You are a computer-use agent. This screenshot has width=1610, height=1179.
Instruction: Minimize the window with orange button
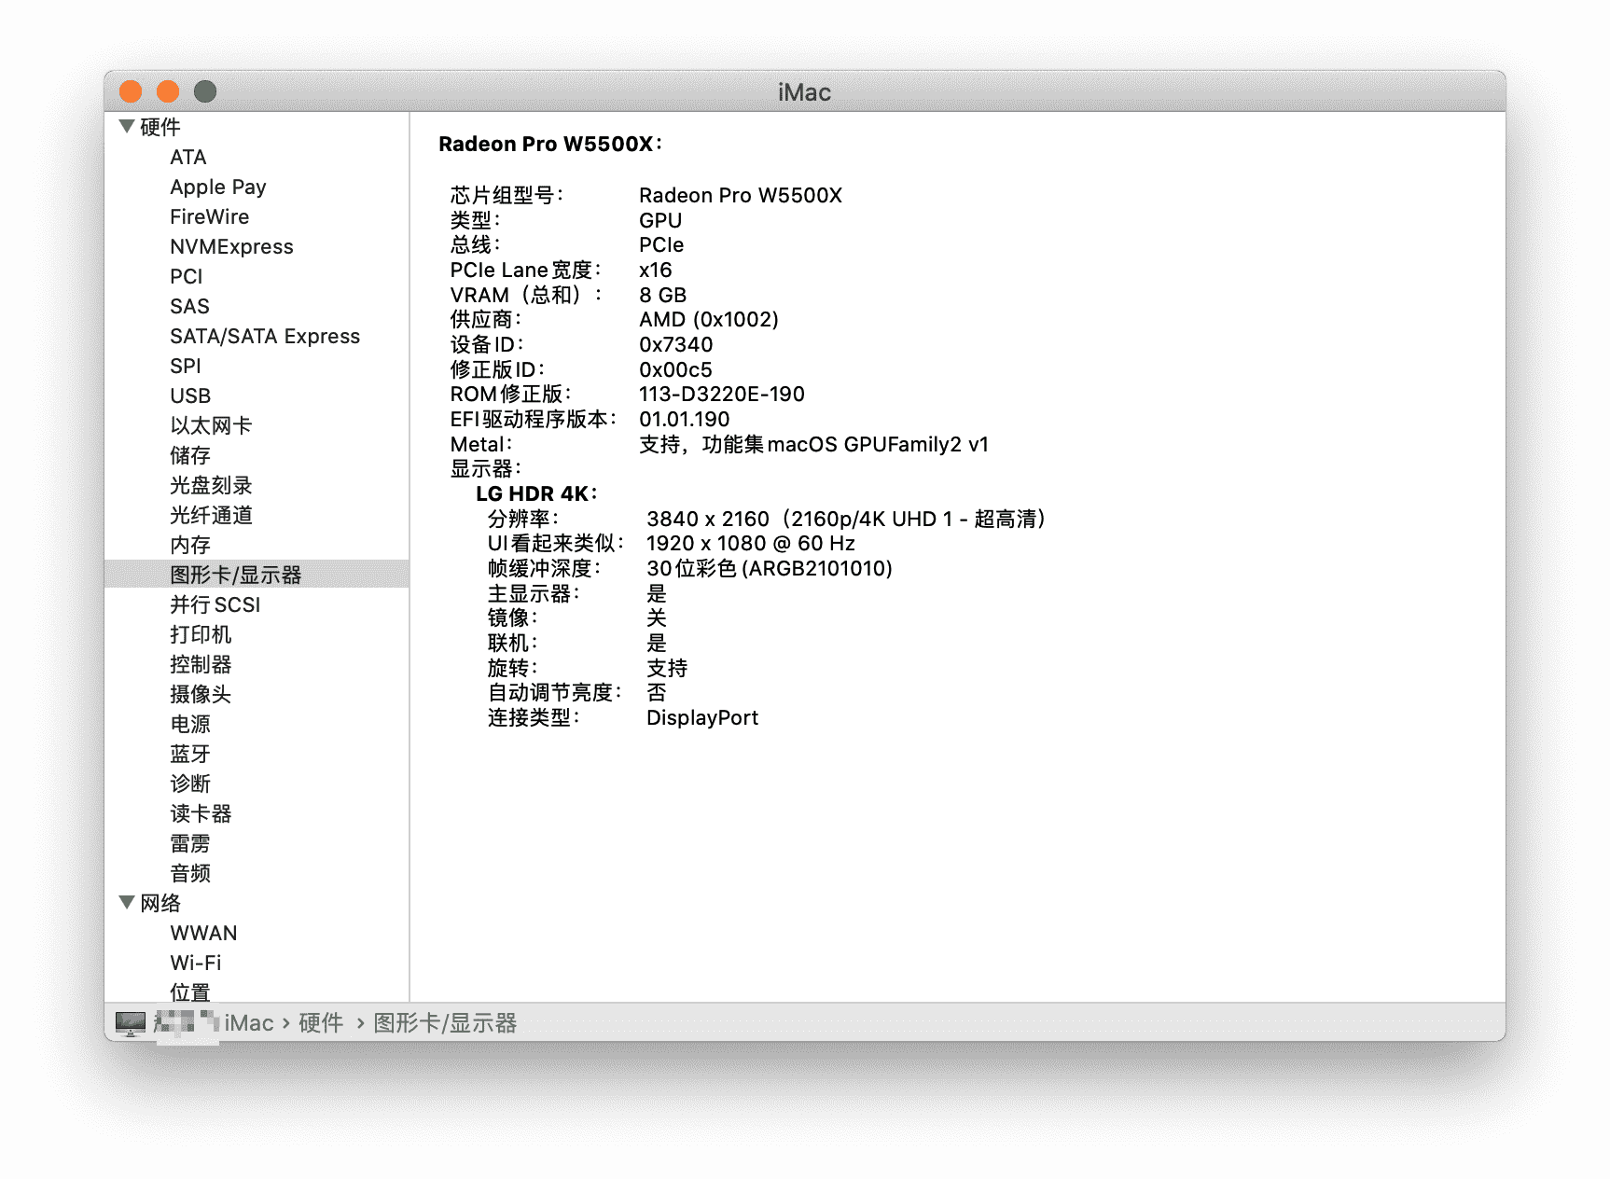pyautogui.click(x=168, y=91)
